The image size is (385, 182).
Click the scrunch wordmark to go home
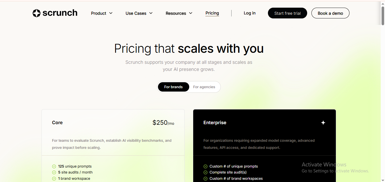click(x=60, y=13)
